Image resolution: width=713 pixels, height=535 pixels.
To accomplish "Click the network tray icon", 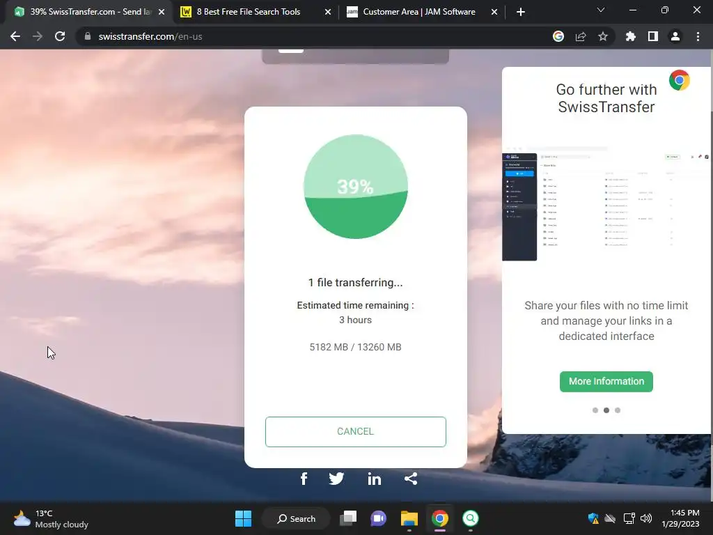I will click(629, 518).
